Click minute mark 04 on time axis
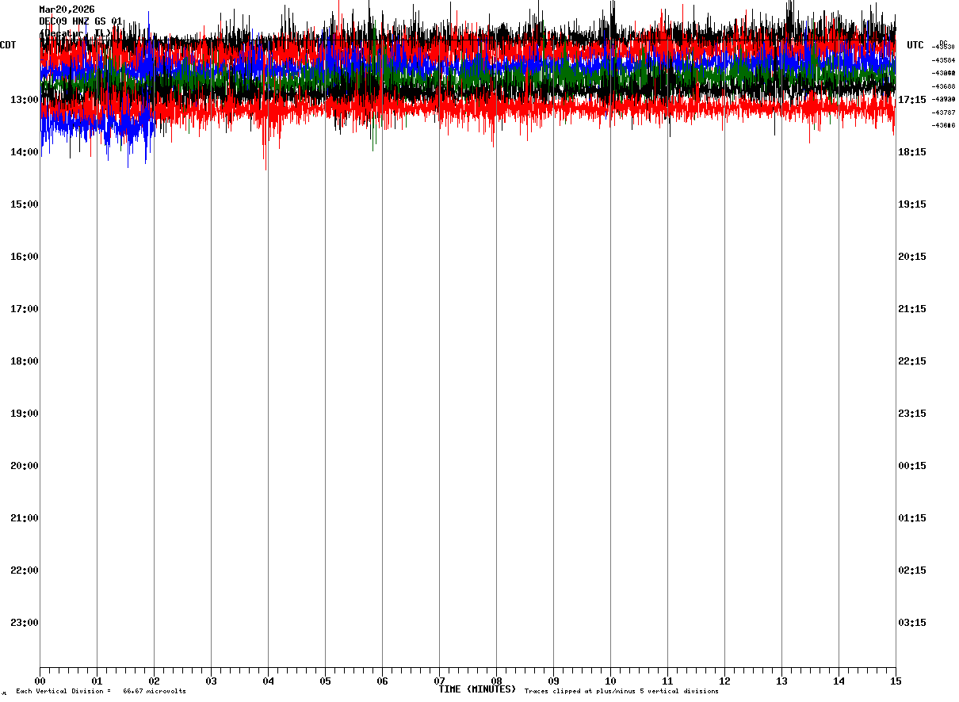 click(268, 681)
